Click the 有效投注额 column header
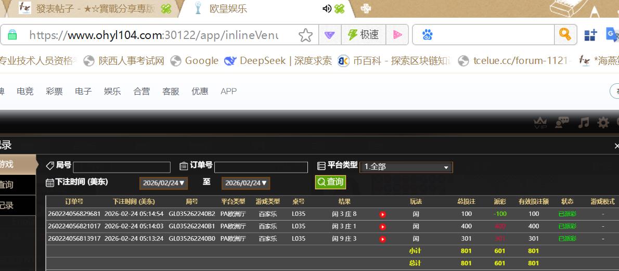Image resolution: width=619 pixels, height=271 pixels. tap(534, 201)
